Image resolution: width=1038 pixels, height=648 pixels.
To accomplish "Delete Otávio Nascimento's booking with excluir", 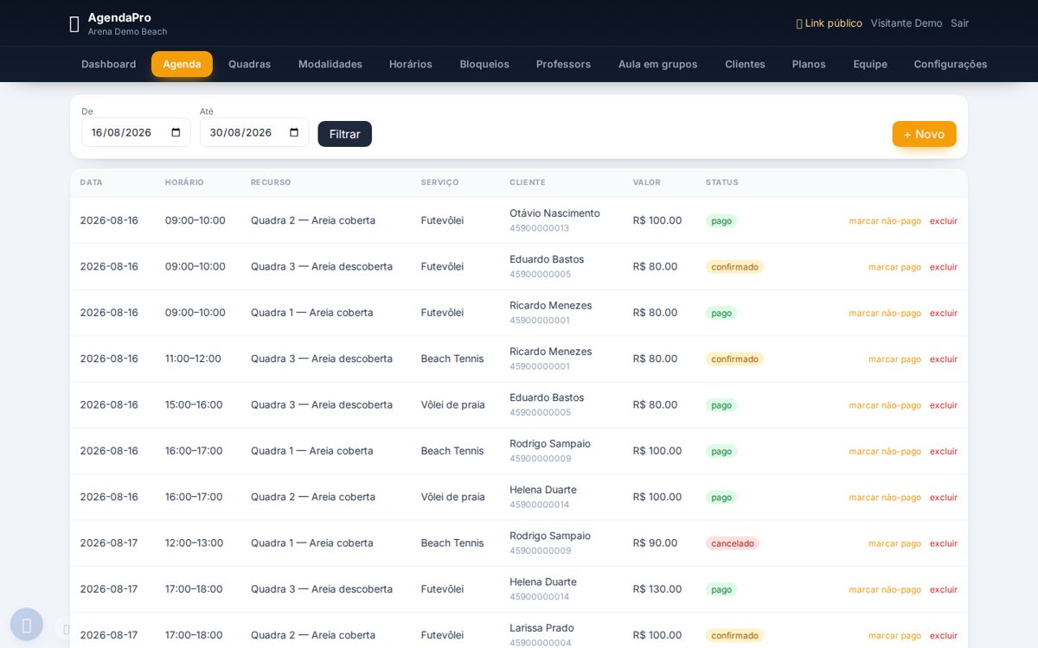I will (944, 221).
